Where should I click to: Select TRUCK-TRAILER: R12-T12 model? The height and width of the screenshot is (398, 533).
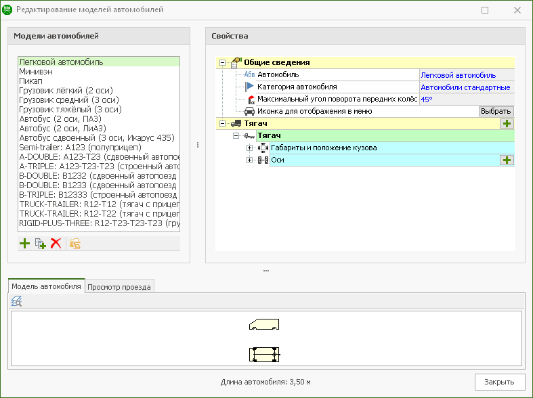tap(99, 204)
